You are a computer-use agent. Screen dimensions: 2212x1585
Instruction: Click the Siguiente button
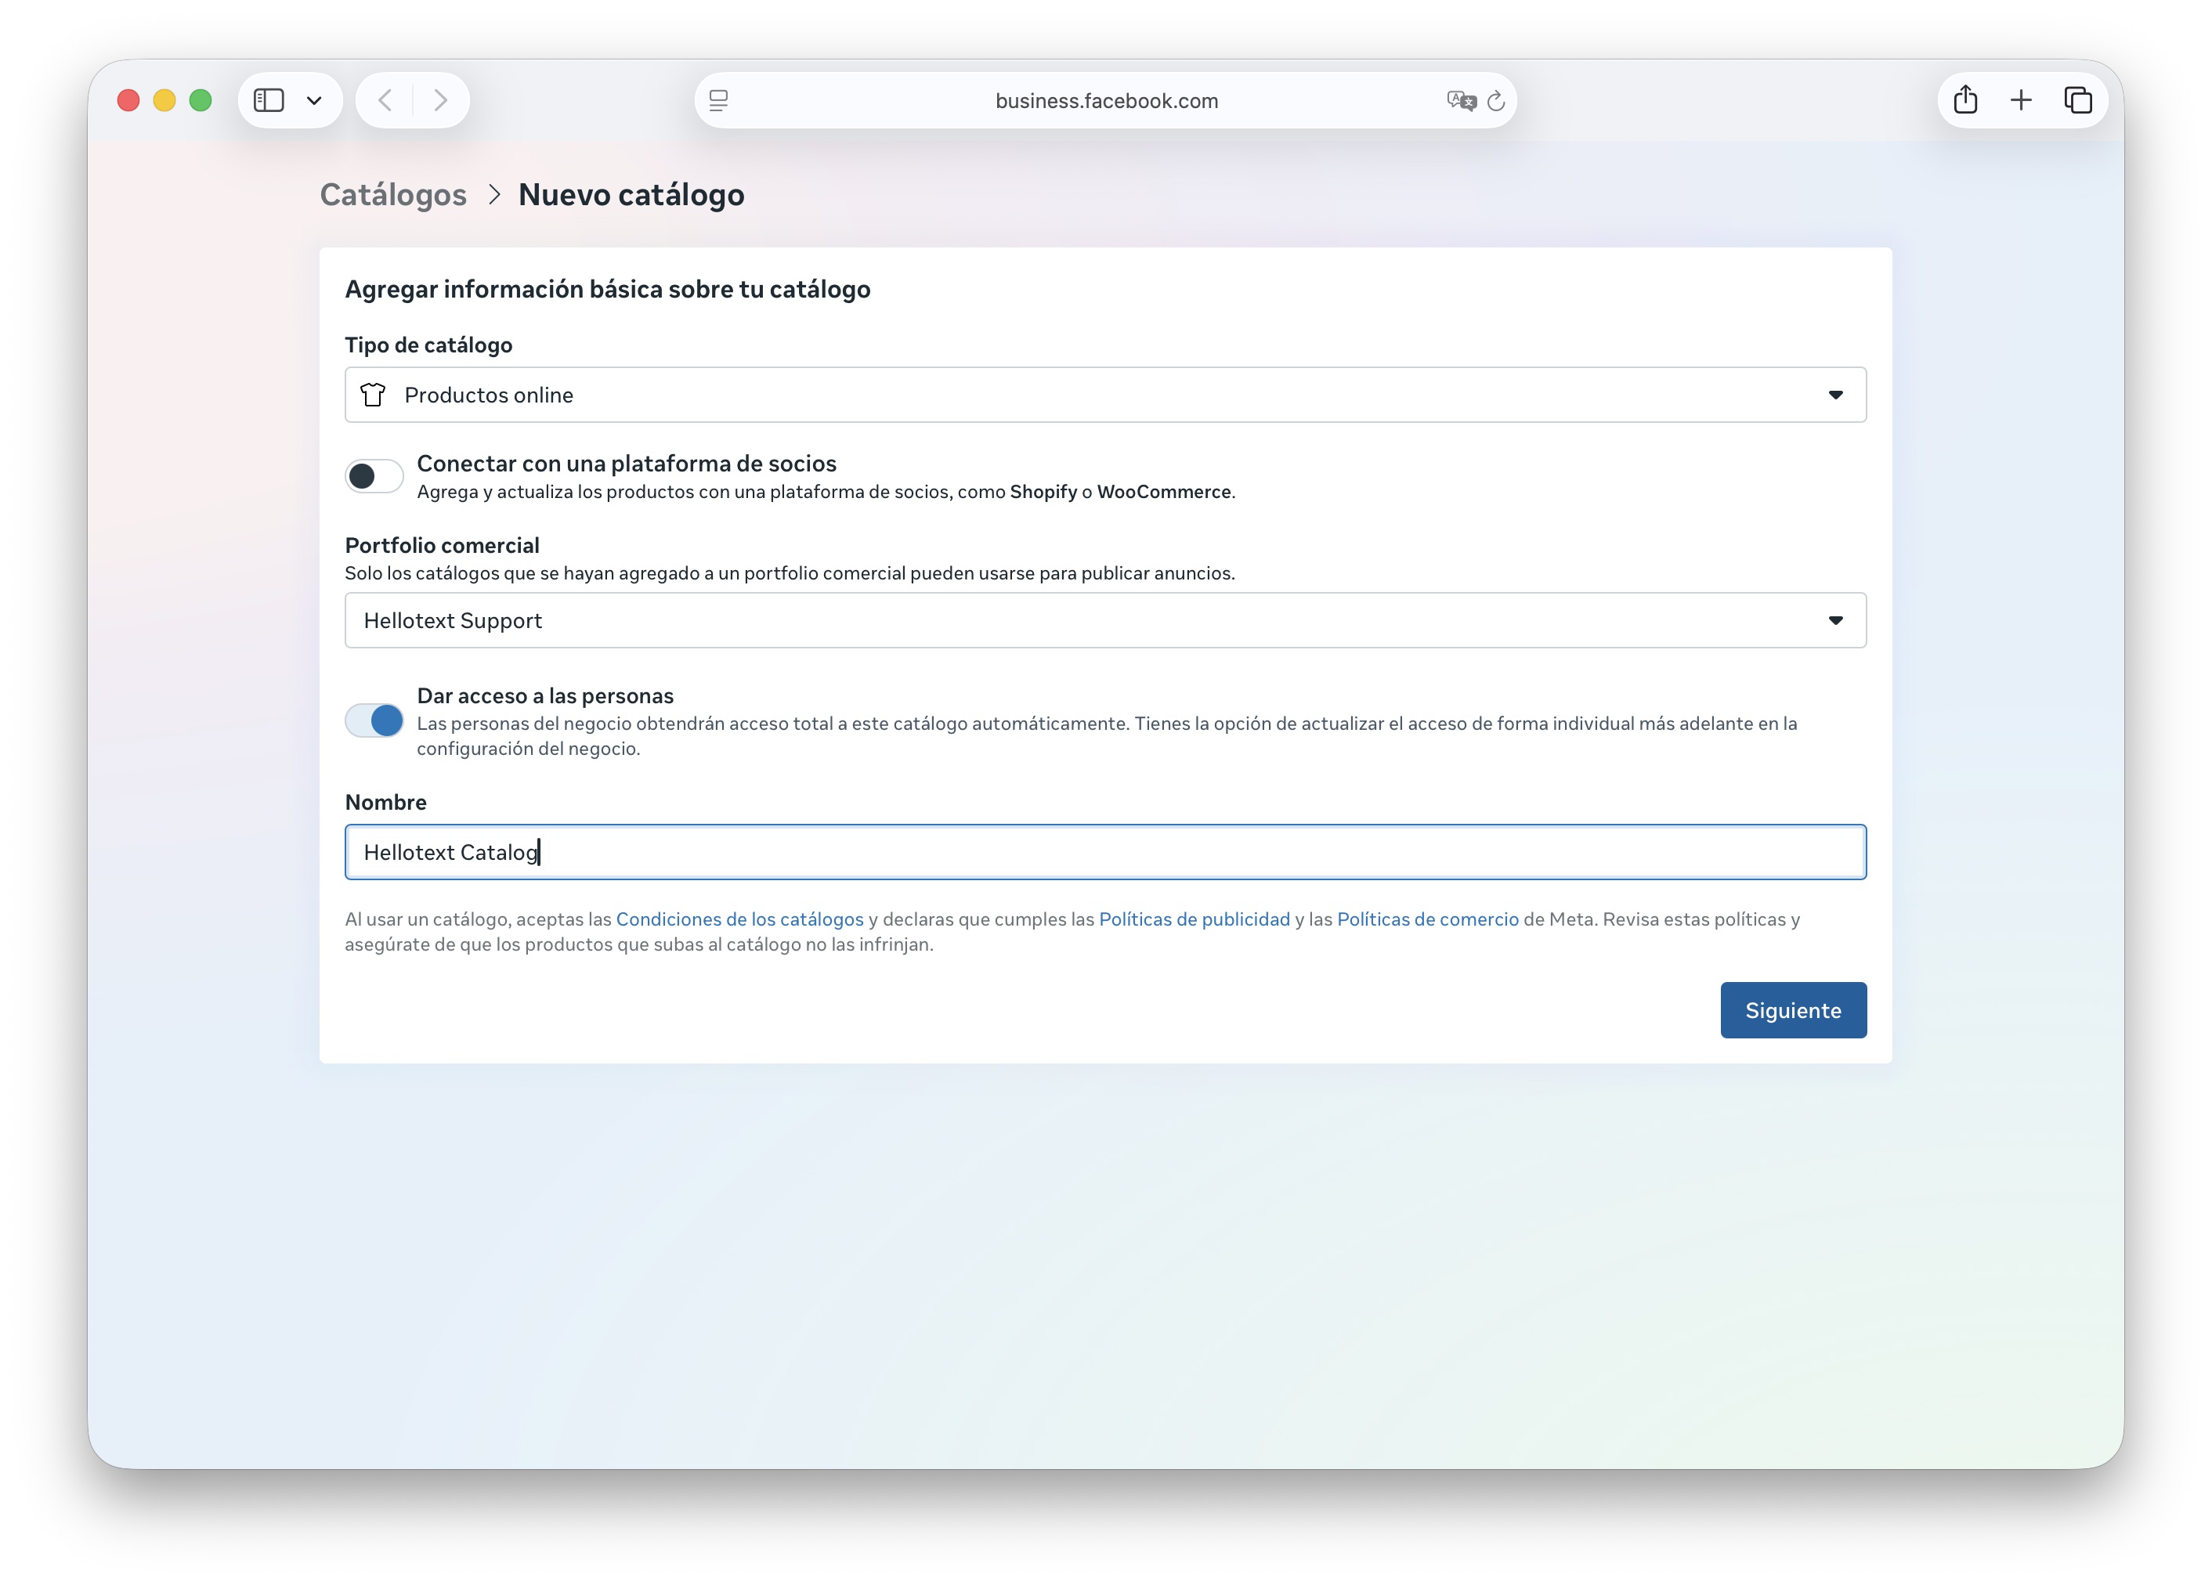1793,1010
